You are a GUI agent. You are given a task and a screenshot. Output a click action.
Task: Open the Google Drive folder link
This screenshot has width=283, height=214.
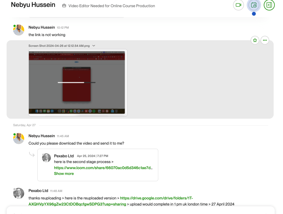[x=111, y=201]
